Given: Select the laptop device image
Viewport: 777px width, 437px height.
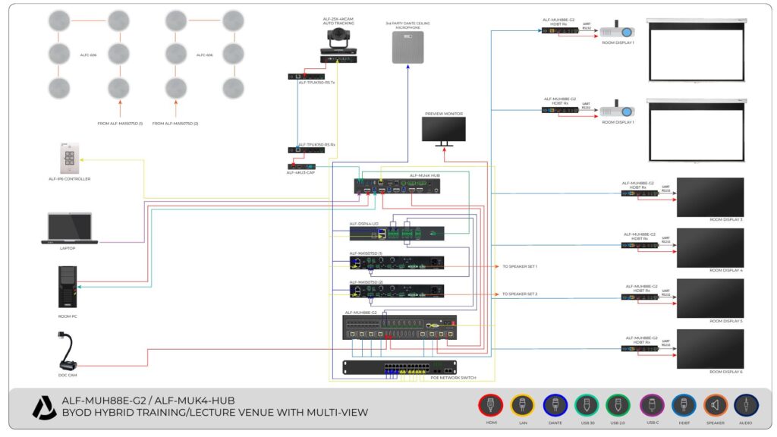Looking at the screenshot, I should 69,228.
